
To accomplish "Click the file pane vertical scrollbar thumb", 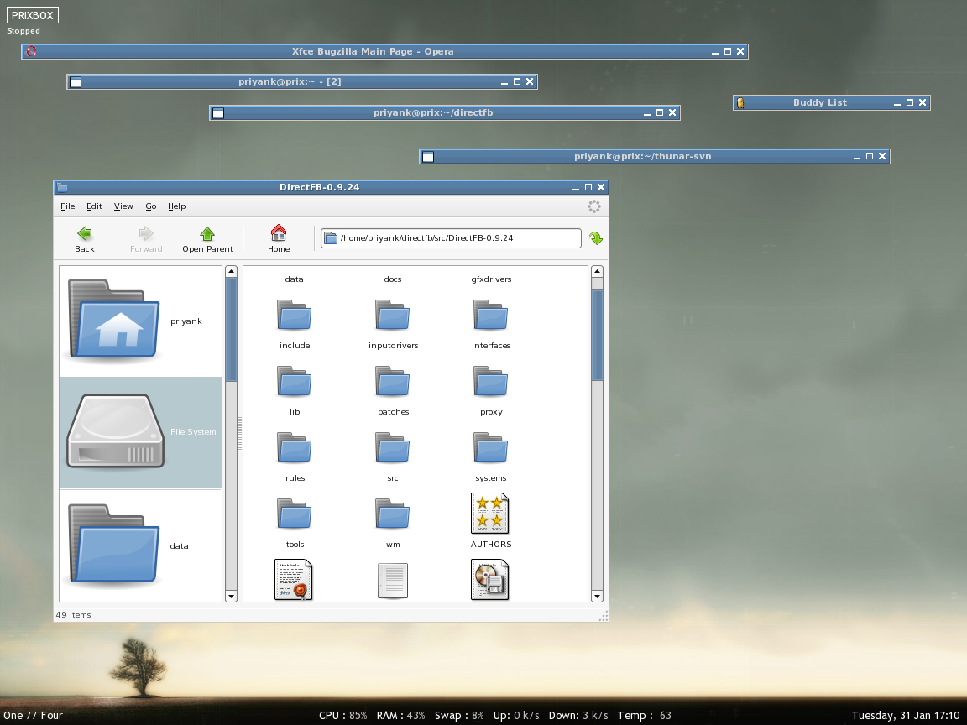I will pos(597,336).
